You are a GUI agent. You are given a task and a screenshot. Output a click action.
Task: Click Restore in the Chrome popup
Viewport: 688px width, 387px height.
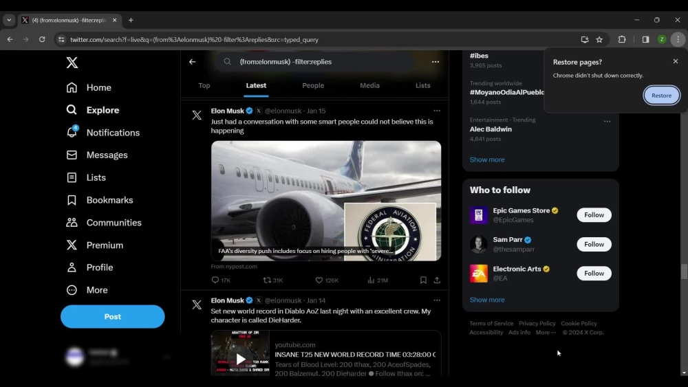coord(661,95)
